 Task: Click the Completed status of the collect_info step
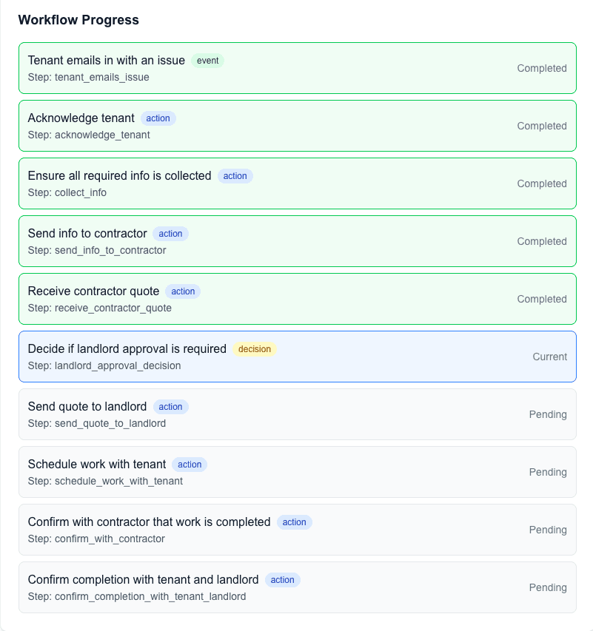542,183
